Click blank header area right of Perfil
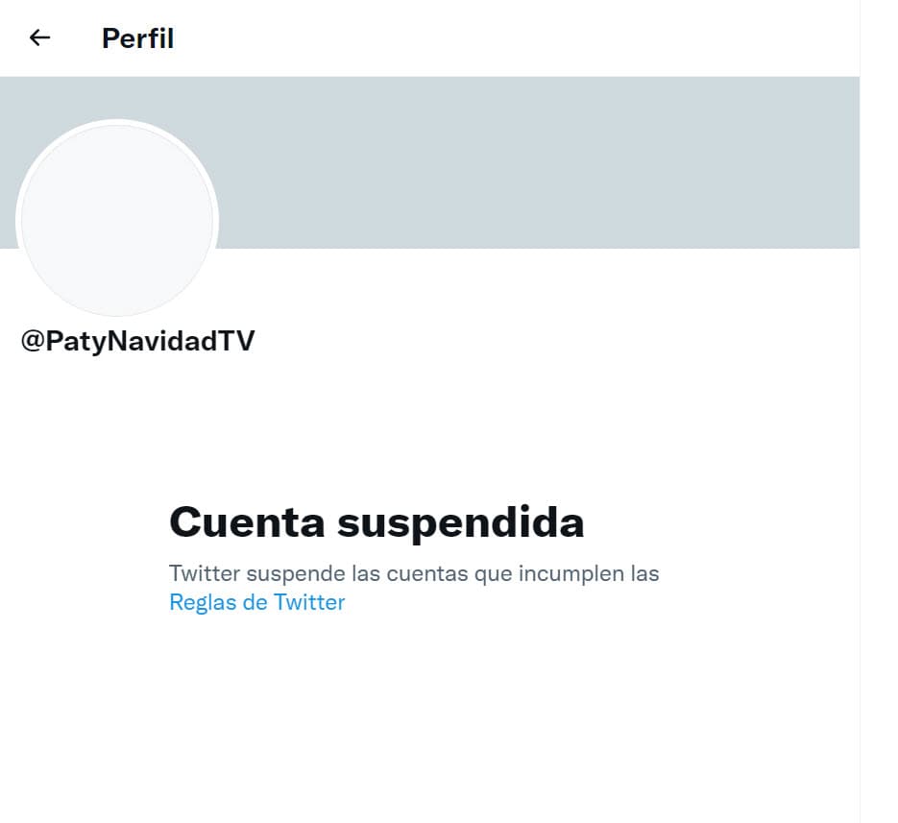Screen dimensions: 898x823 pos(516,38)
